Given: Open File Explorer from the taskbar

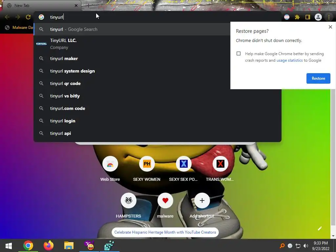Looking at the screenshot, I should pos(69,245).
